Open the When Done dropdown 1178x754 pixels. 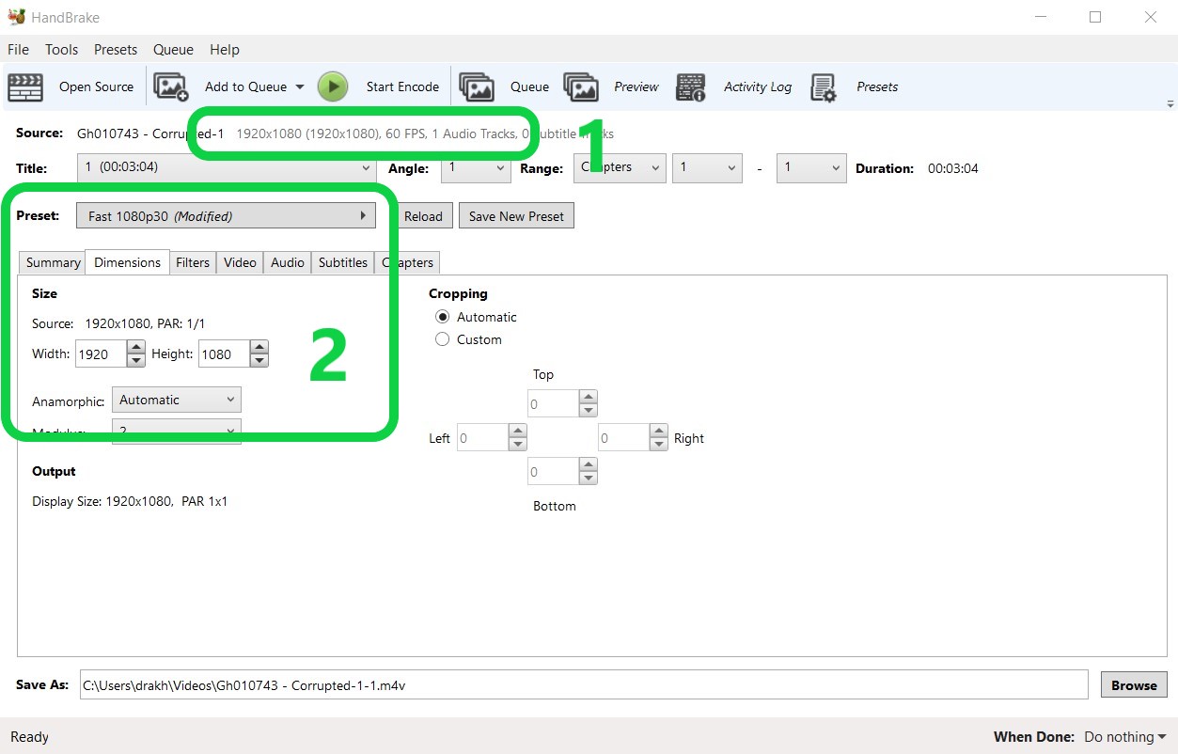pos(1124,737)
